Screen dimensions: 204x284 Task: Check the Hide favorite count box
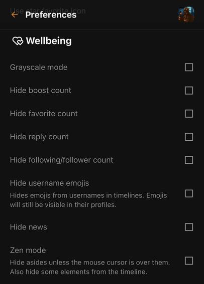pos(189,114)
